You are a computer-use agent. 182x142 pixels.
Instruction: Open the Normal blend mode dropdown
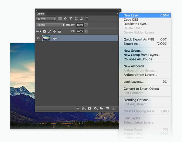(50, 25)
